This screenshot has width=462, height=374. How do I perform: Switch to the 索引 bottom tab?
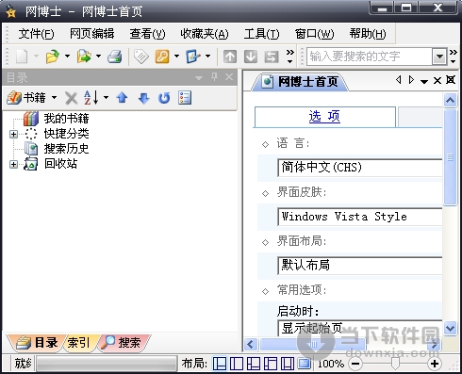pyautogui.click(x=78, y=343)
